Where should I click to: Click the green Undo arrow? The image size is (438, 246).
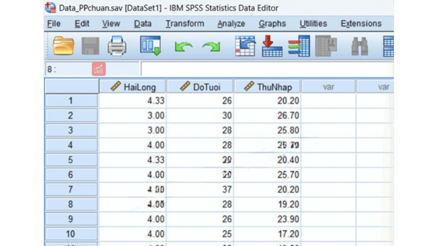tap(183, 47)
